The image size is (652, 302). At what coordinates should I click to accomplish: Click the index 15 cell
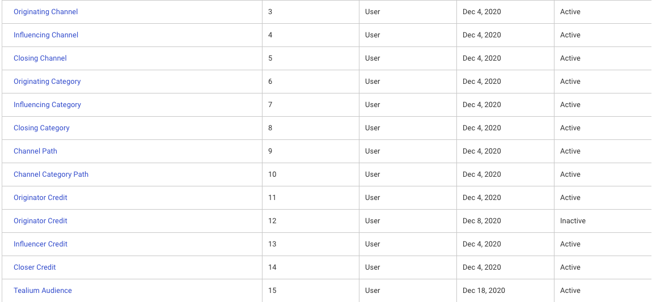tap(272, 291)
